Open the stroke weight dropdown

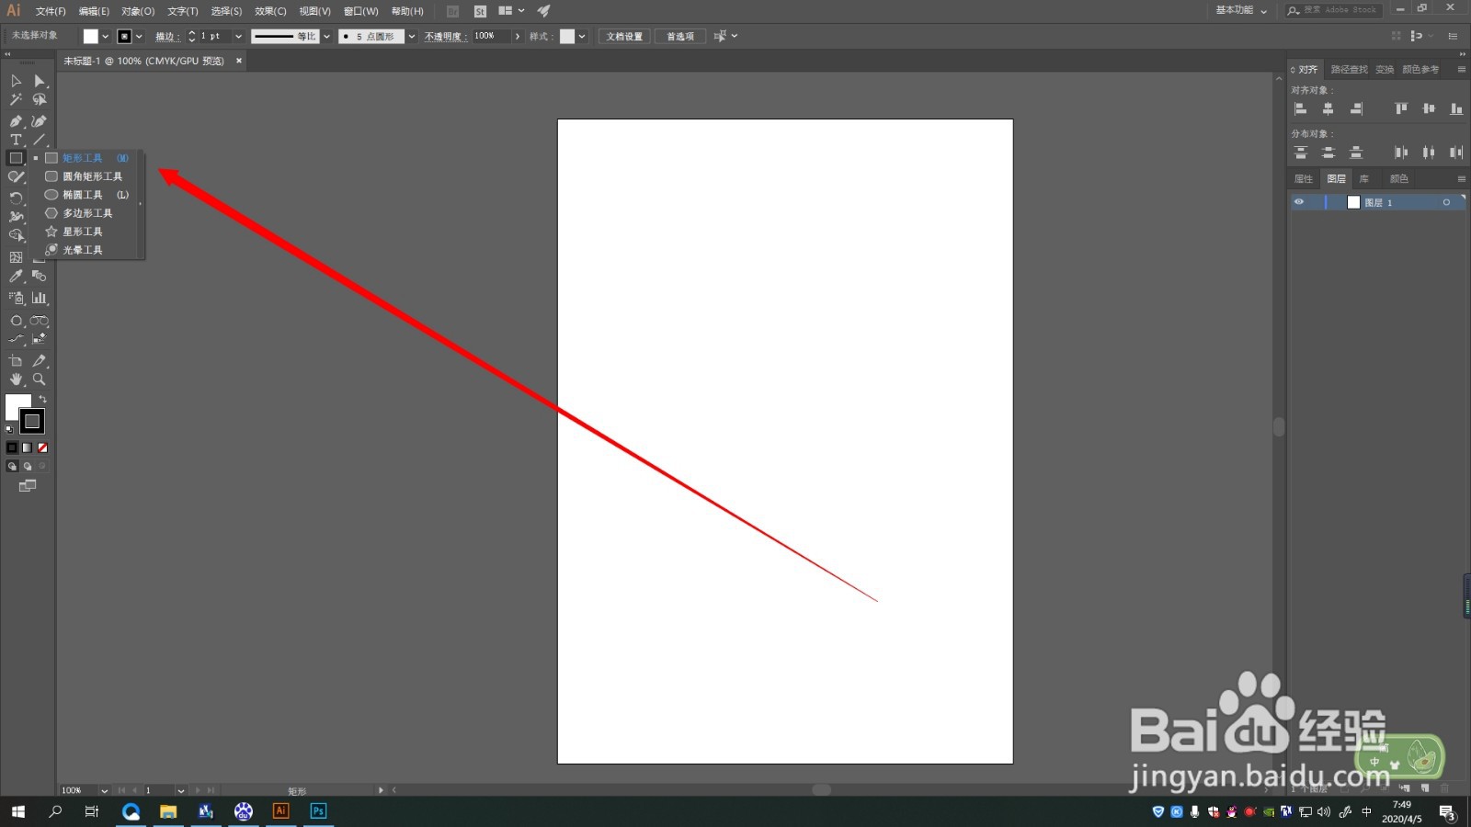238,37
